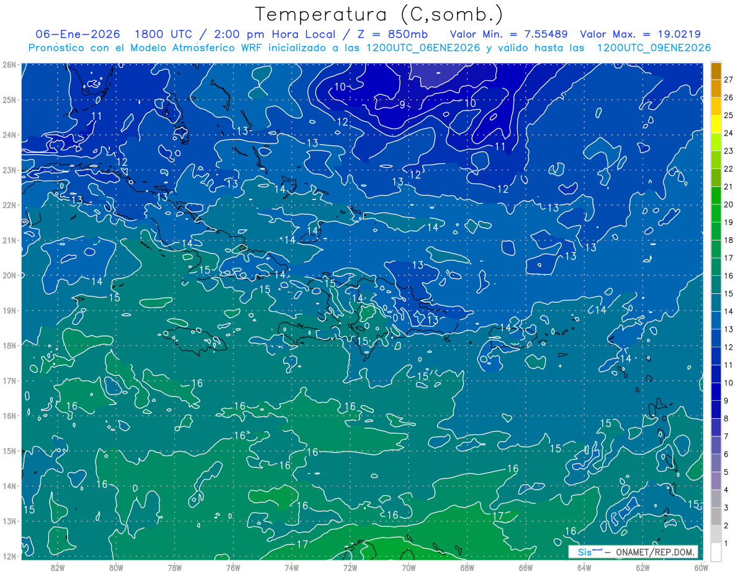Click the '19N' latitude axis label

(x=9, y=310)
